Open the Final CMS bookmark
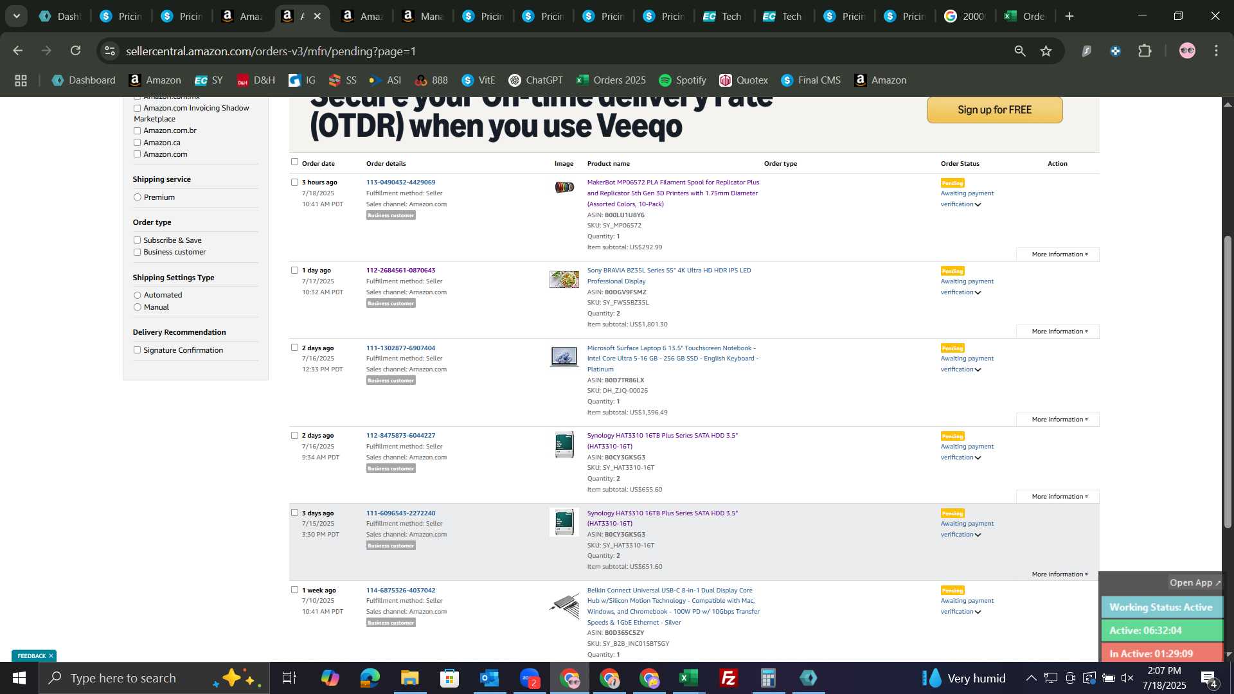This screenshot has width=1234, height=694. tap(810, 80)
